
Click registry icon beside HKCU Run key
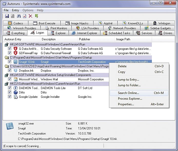tap(7, 84)
